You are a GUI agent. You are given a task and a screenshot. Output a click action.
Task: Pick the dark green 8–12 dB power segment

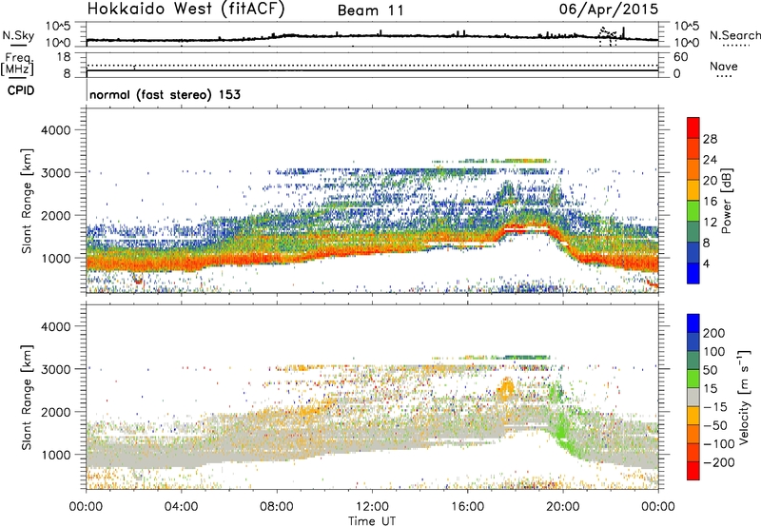click(693, 232)
